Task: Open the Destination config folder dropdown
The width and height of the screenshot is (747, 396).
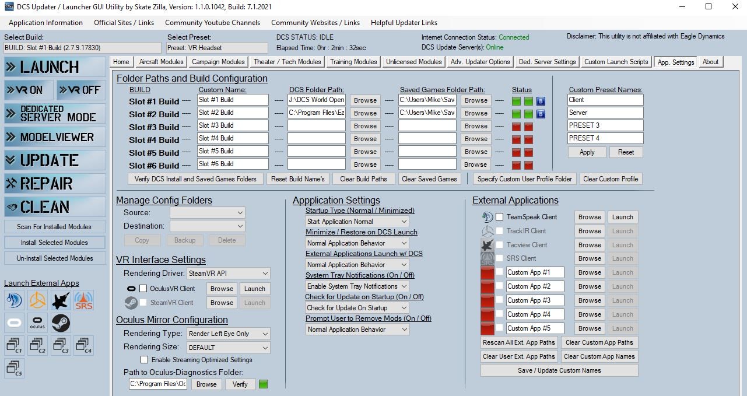Action: click(x=208, y=226)
